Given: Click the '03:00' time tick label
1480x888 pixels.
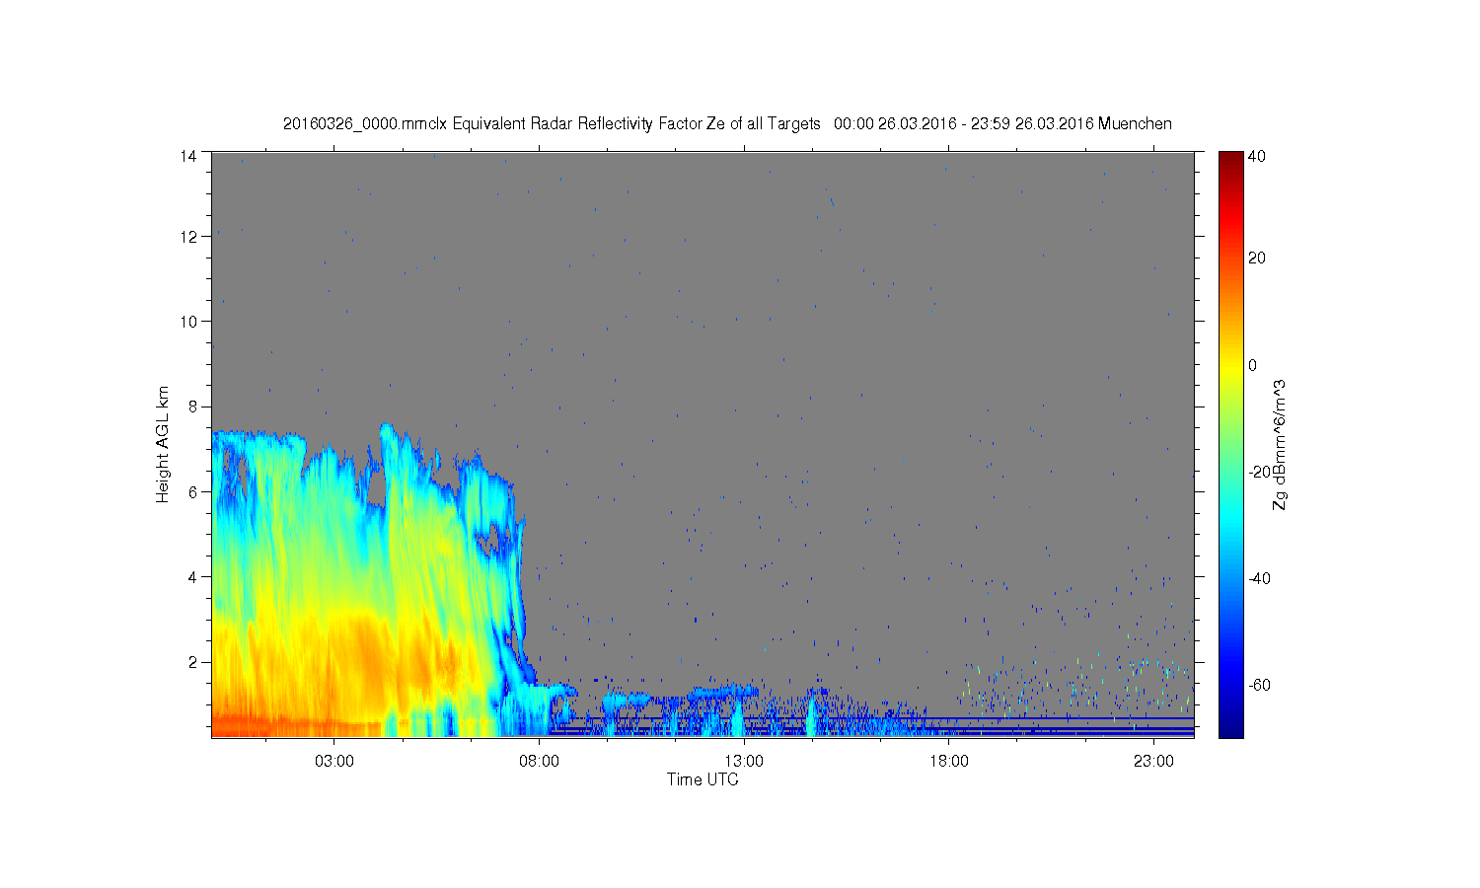Looking at the screenshot, I should [x=333, y=762].
